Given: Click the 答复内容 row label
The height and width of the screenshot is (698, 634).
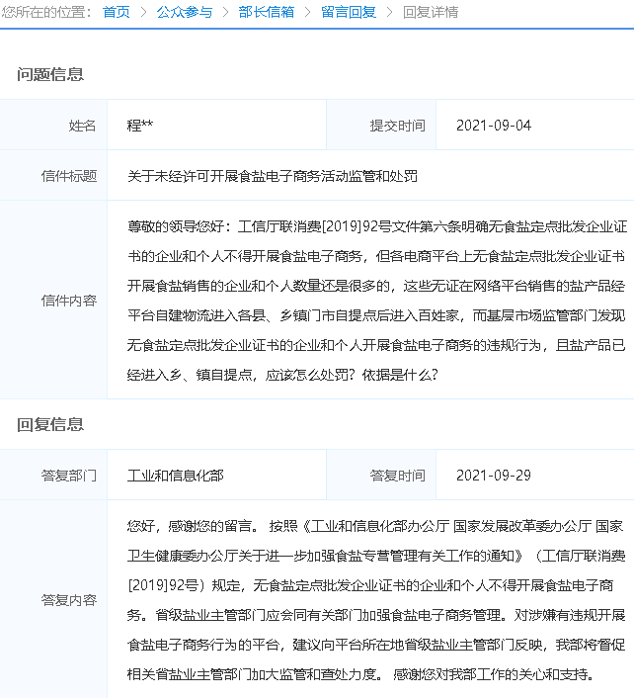Looking at the screenshot, I should point(69,599).
